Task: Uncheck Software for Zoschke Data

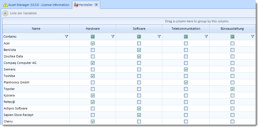Action: coord(139,56)
